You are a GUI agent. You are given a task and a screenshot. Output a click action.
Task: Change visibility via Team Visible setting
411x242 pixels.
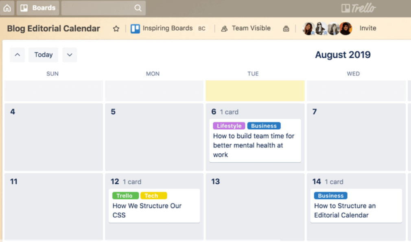(251, 28)
